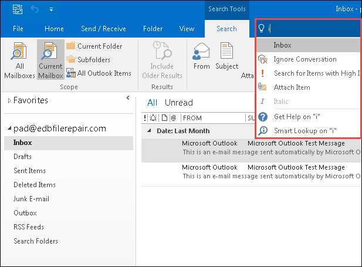Viewport: 362px width, 267px height.
Task: Open first Microsoft Outlook Test Message
Action: 252,150
